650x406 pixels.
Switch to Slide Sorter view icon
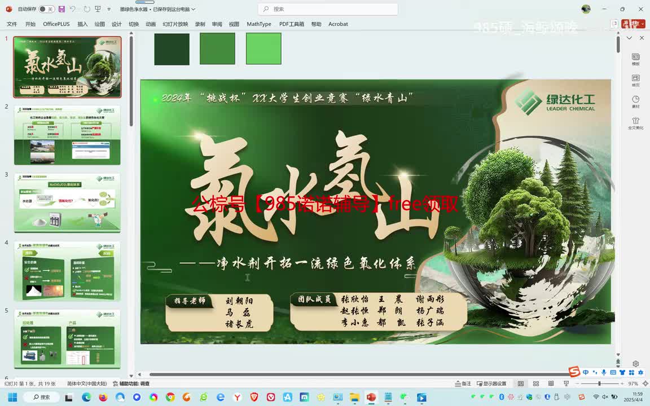535,383
